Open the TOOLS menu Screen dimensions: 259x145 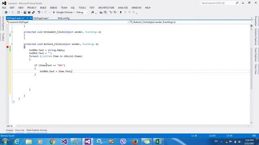coord(82,8)
